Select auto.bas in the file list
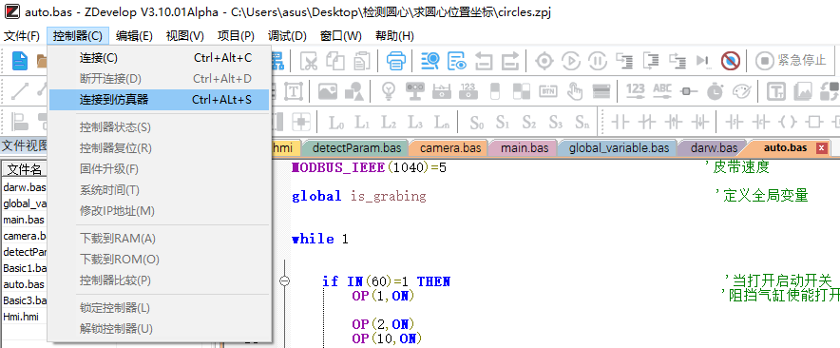The height and width of the screenshot is (348, 840). click(x=24, y=284)
